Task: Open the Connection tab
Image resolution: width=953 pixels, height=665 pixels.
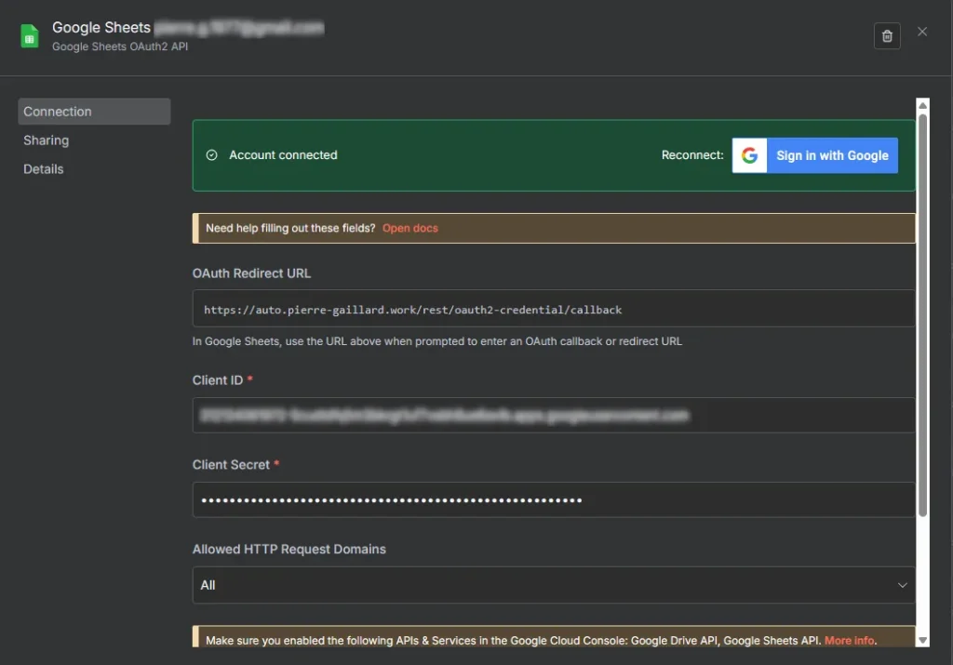Action: click(94, 112)
